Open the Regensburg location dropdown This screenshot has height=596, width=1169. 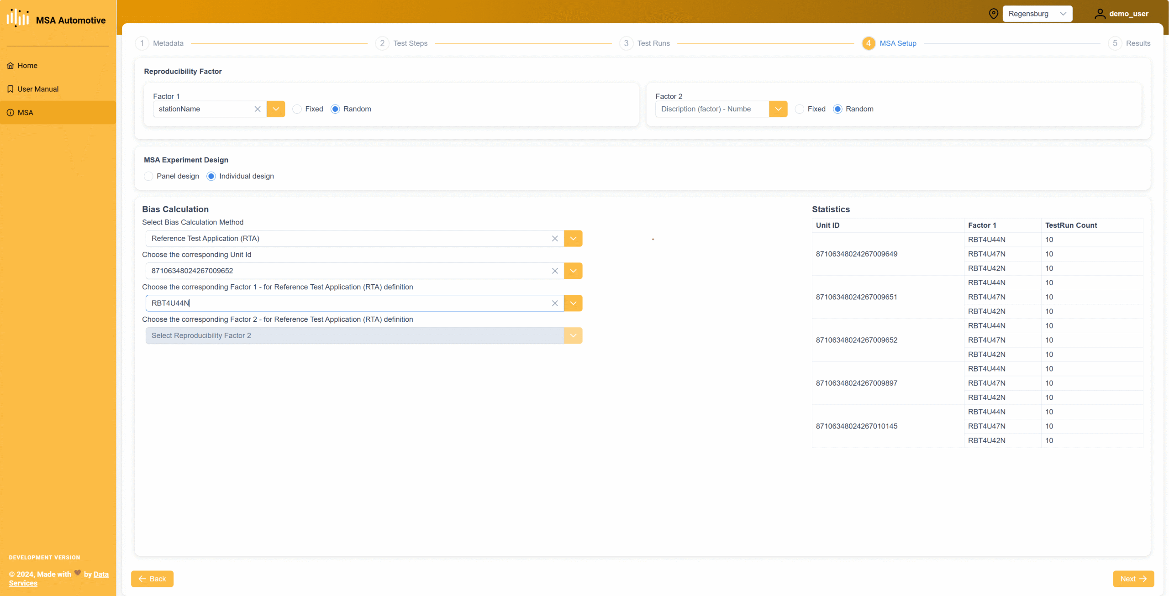click(1037, 14)
